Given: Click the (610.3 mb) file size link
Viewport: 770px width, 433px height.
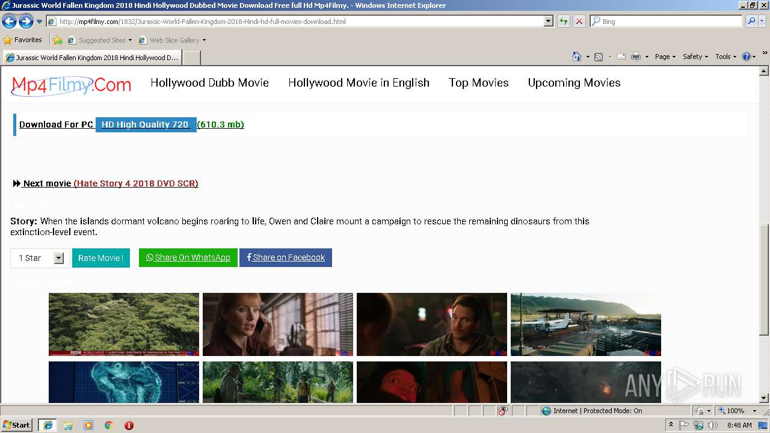Looking at the screenshot, I should point(220,124).
